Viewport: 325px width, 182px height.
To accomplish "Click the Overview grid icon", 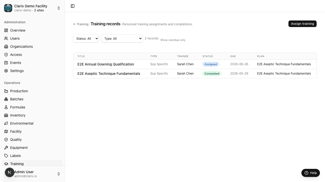I will [x=6, y=30].
